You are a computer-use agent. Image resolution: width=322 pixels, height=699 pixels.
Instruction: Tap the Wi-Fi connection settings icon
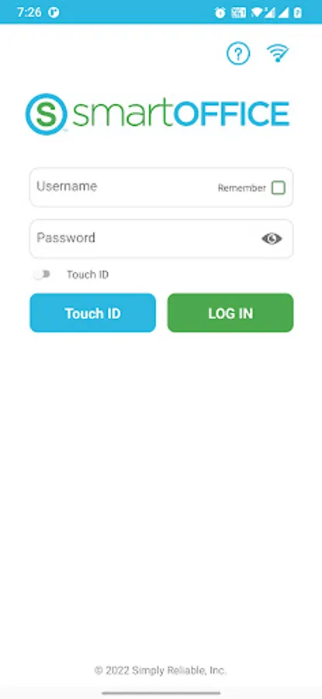[x=278, y=54]
